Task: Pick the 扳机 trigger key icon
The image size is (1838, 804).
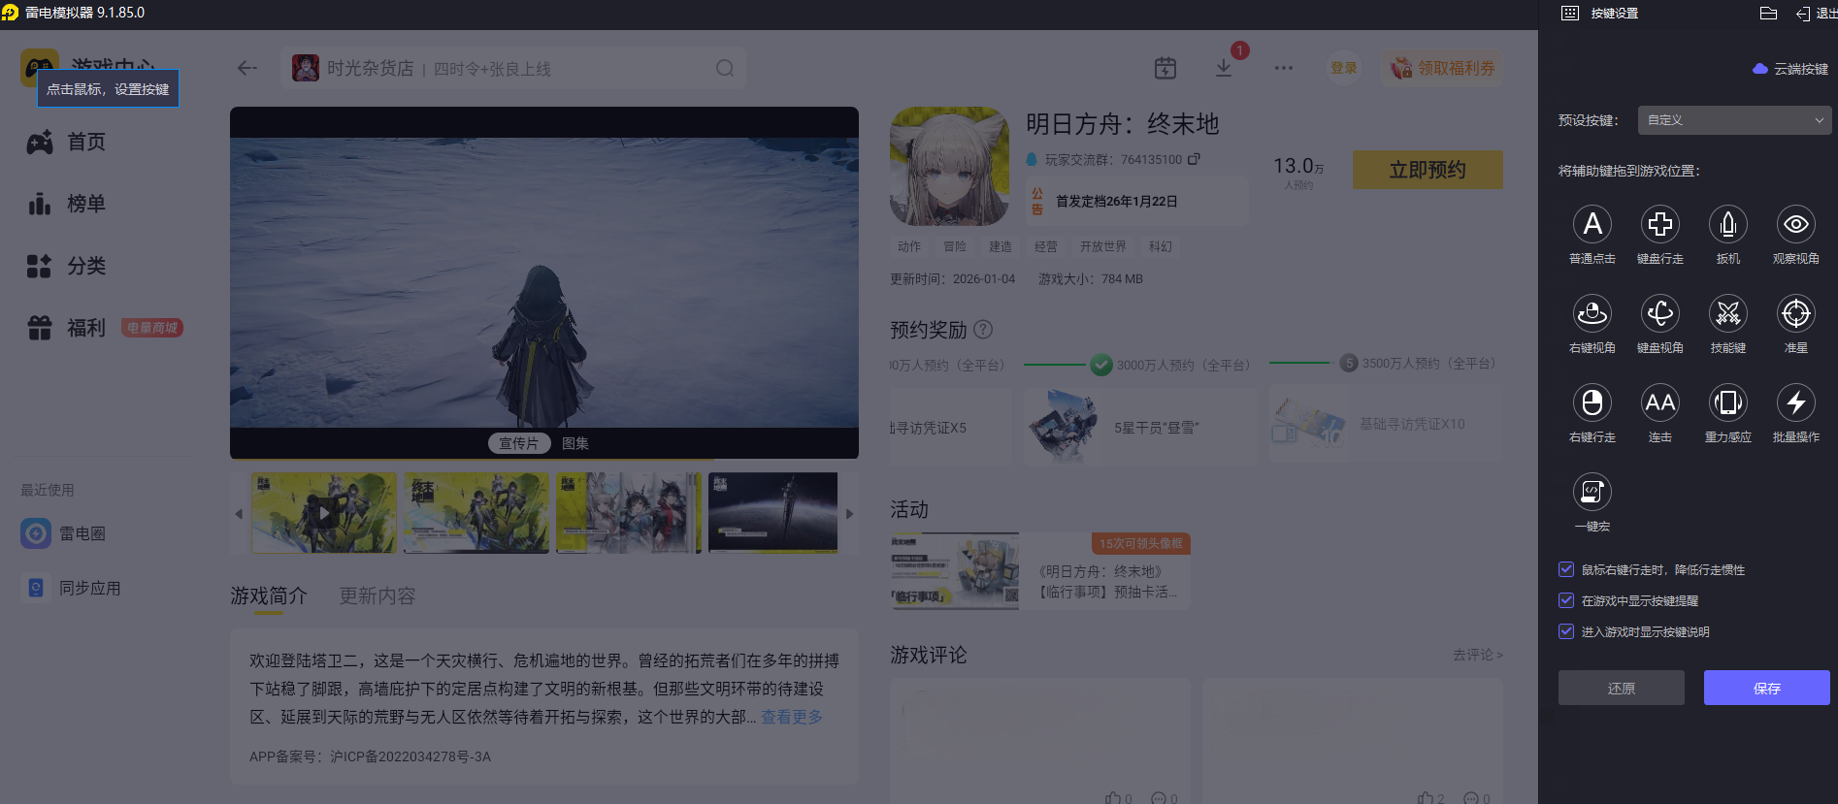Action: click(x=1727, y=225)
